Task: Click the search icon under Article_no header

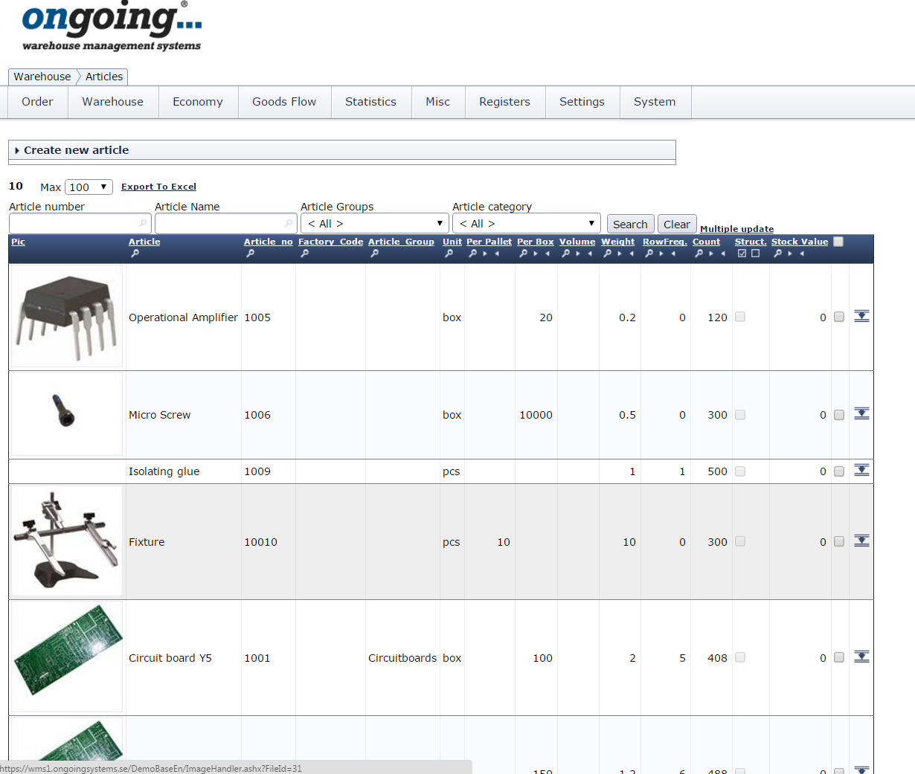Action: click(250, 254)
